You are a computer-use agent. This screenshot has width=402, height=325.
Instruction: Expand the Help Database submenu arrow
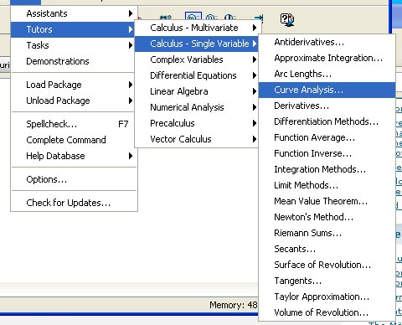(131, 156)
